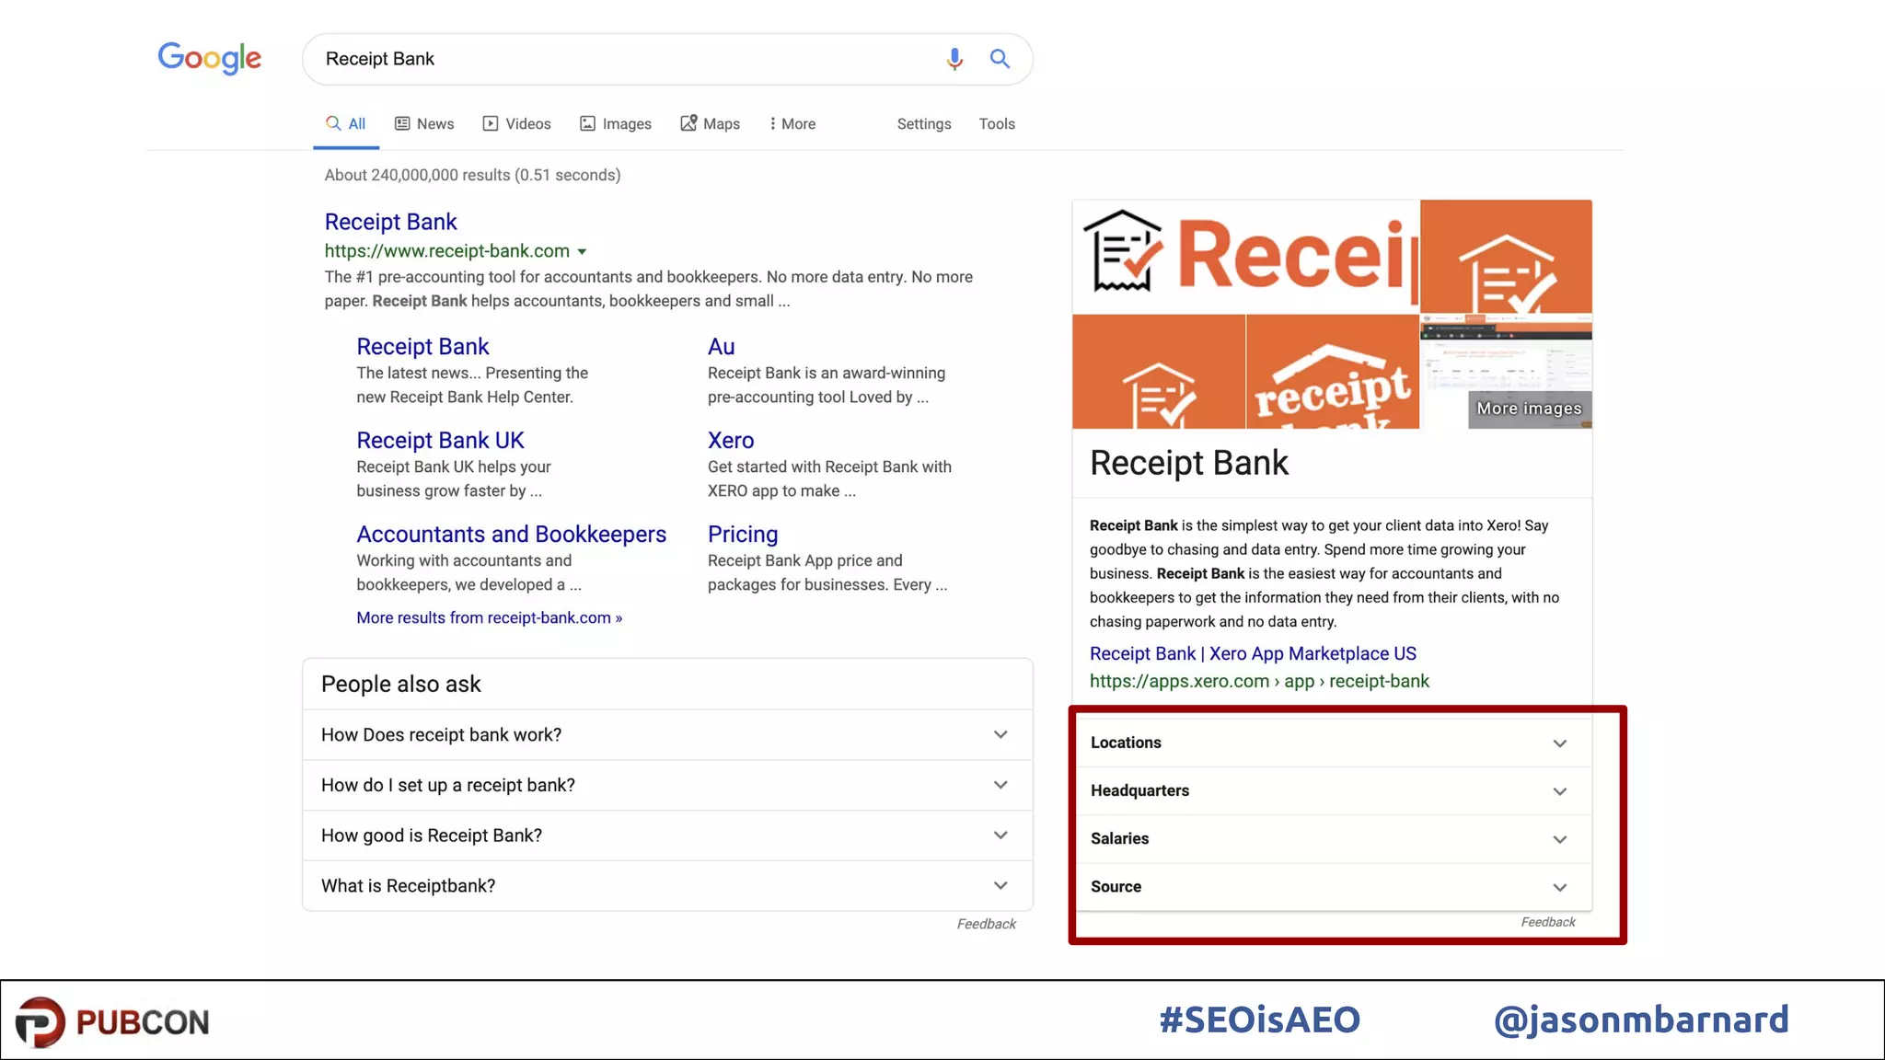Screen dimensions: 1885x1060
Task: Click into the Google search field
Action: (x=626, y=59)
